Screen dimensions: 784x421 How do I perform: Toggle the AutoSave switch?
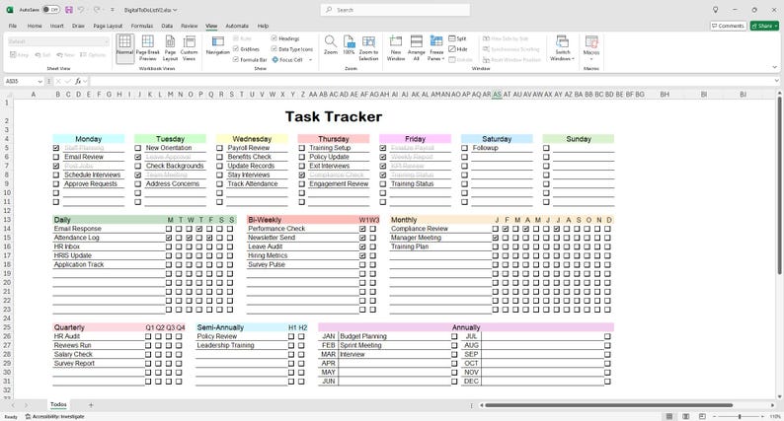pos(50,10)
